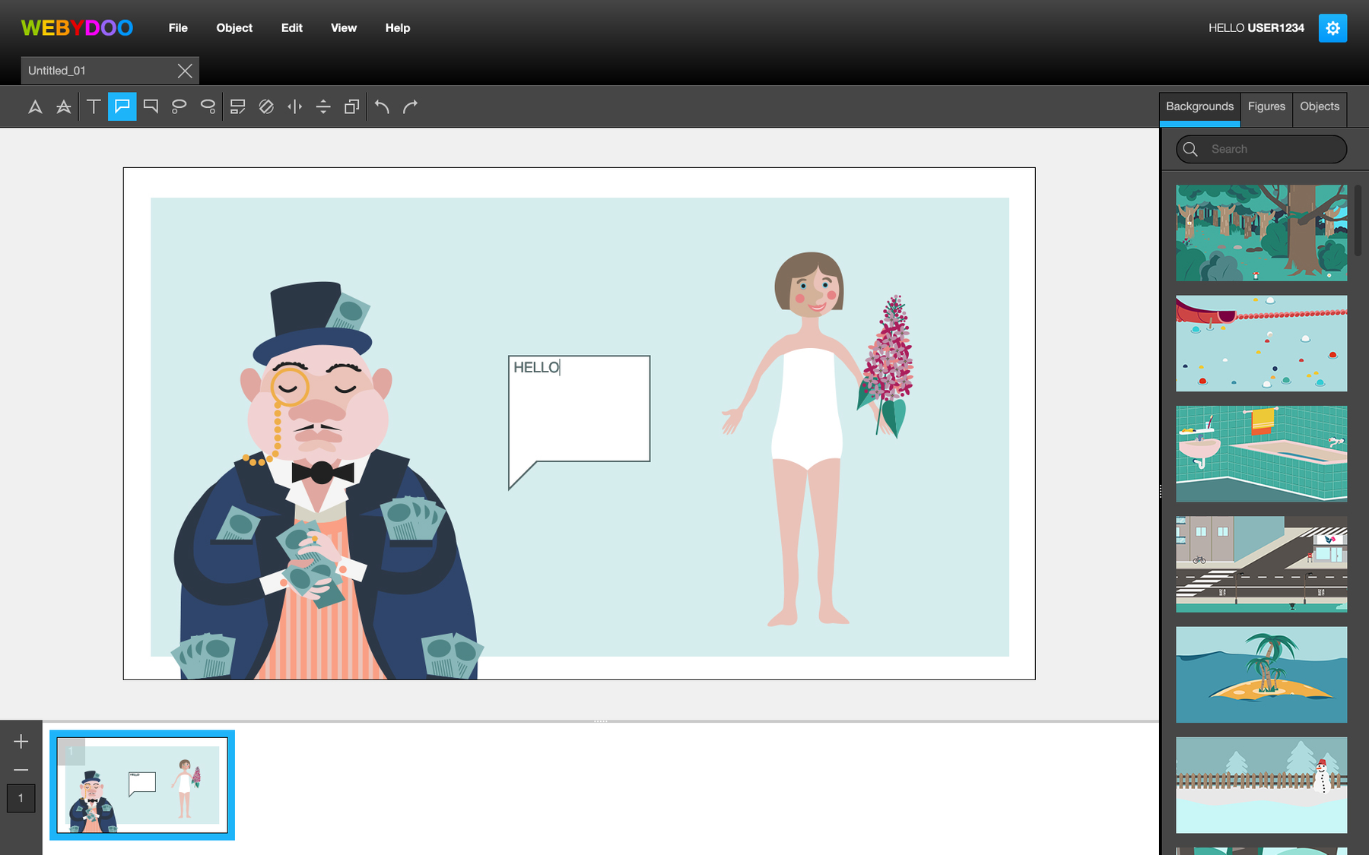Redo the last undone action
Screen dimensions: 1369x855
click(411, 106)
